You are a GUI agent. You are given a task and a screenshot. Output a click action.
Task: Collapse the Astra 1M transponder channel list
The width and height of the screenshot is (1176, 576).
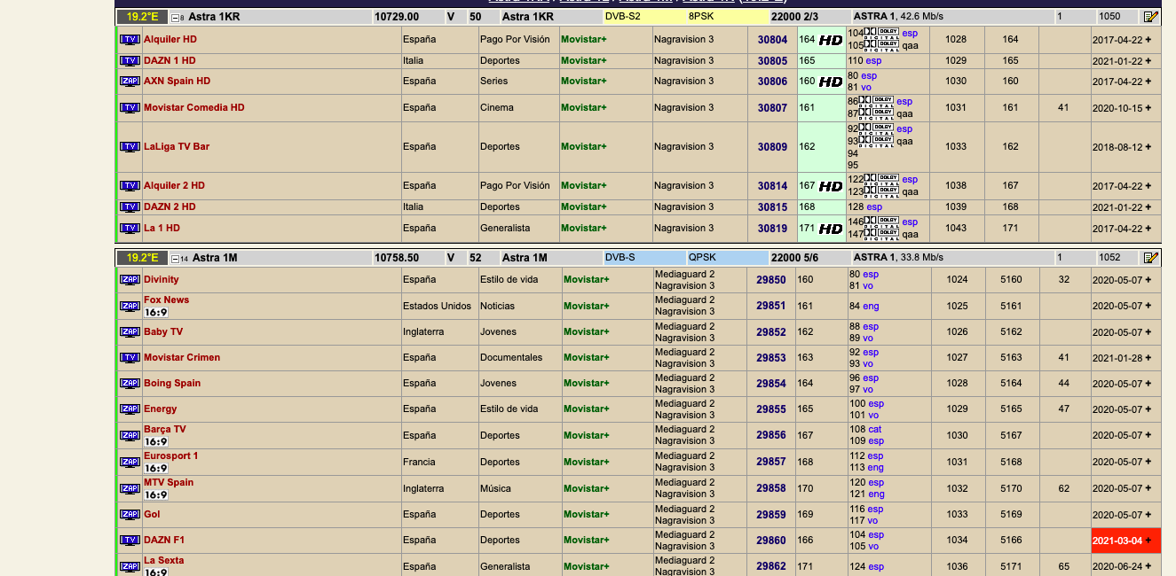(175, 259)
